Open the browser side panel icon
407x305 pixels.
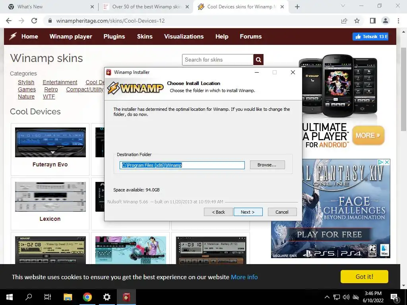click(x=373, y=21)
